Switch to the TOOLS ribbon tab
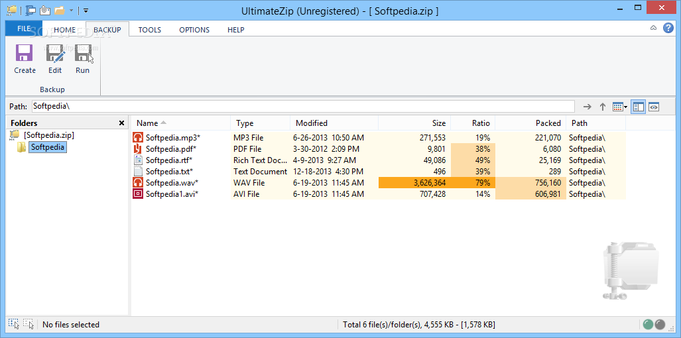Viewport: 681px width, 338px height. tap(150, 30)
